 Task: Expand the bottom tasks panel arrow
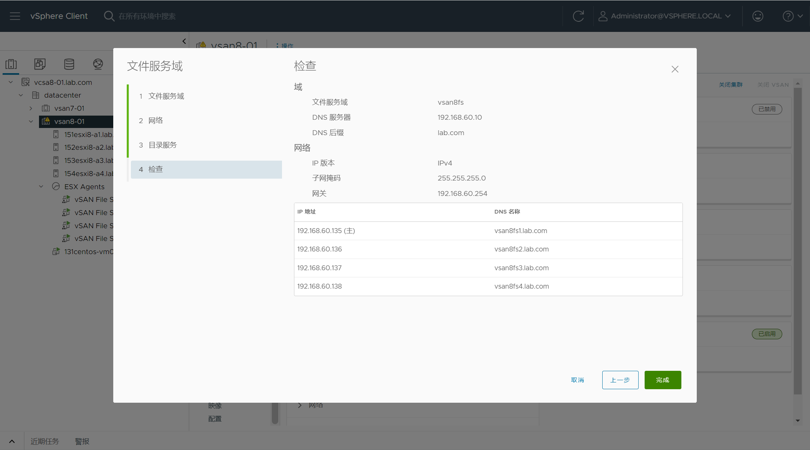[x=12, y=441]
